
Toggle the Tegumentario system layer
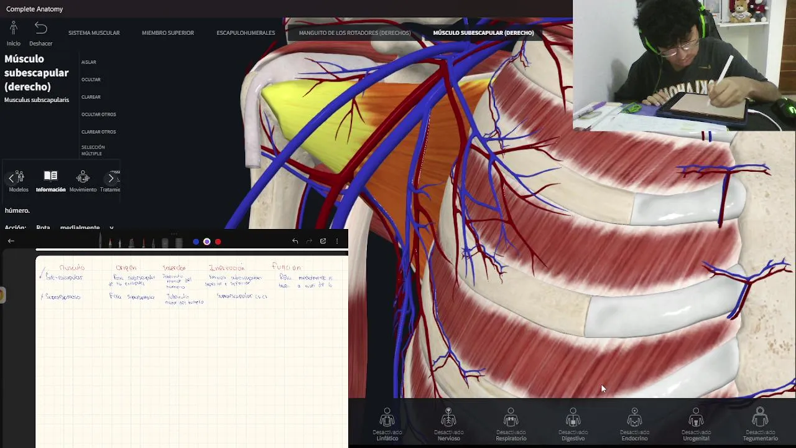[x=760, y=424]
